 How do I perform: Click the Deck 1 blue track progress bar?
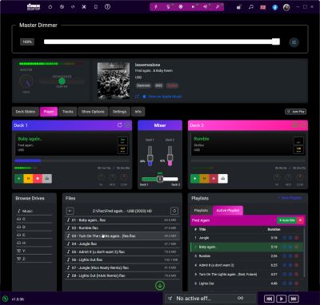(72, 160)
